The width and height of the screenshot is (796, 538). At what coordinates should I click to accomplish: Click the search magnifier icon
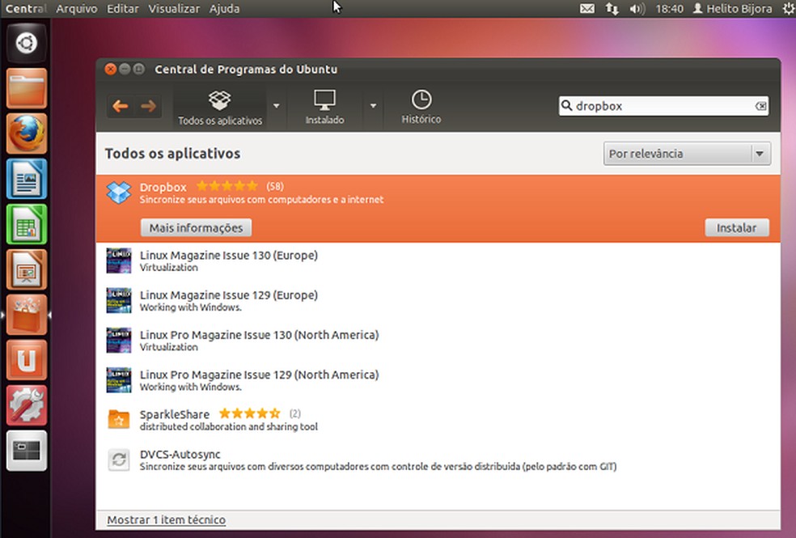(566, 105)
